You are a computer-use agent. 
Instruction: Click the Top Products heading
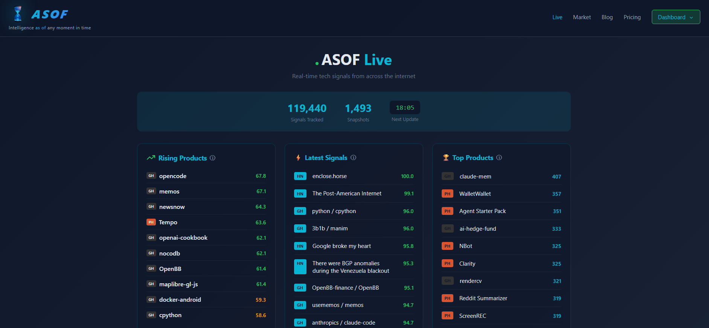pyautogui.click(x=473, y=157)
